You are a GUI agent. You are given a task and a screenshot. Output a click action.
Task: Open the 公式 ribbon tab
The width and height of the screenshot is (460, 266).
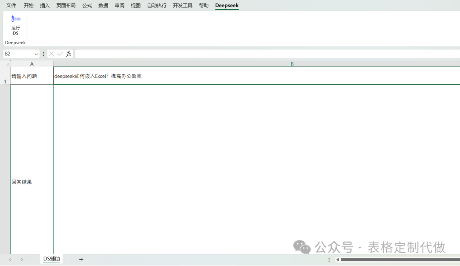coord(87,5)
